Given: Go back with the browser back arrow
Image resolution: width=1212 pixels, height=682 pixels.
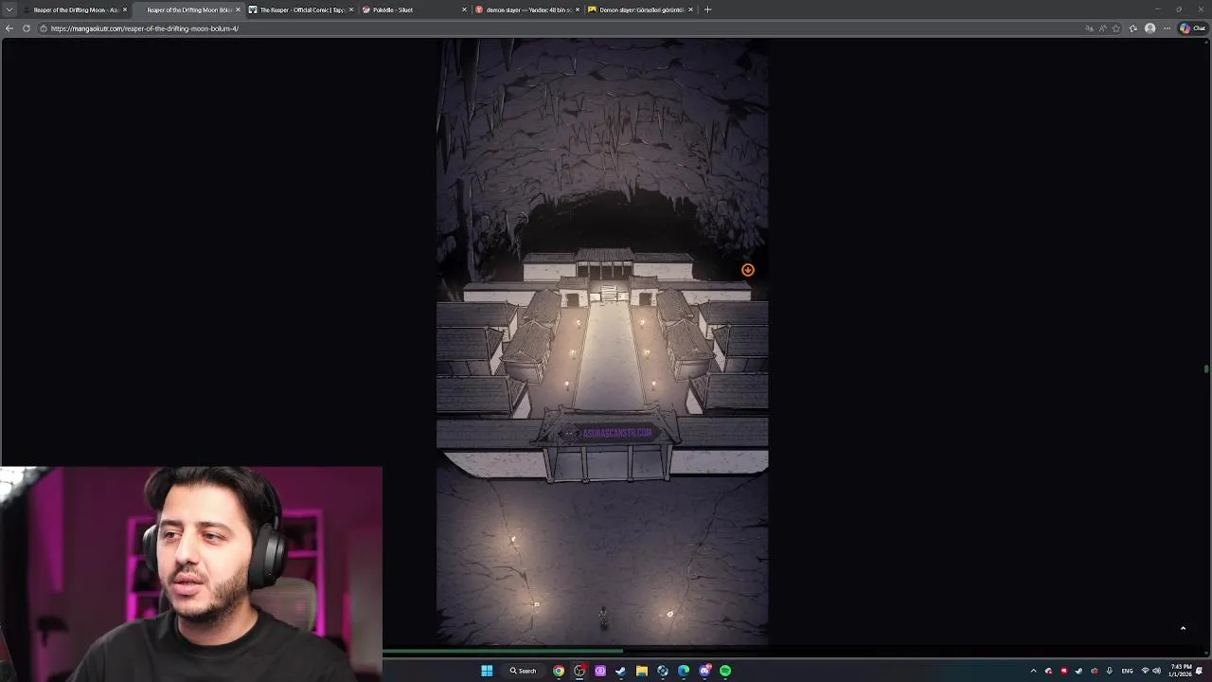Looking at the screenshot, I should (9, 28).
